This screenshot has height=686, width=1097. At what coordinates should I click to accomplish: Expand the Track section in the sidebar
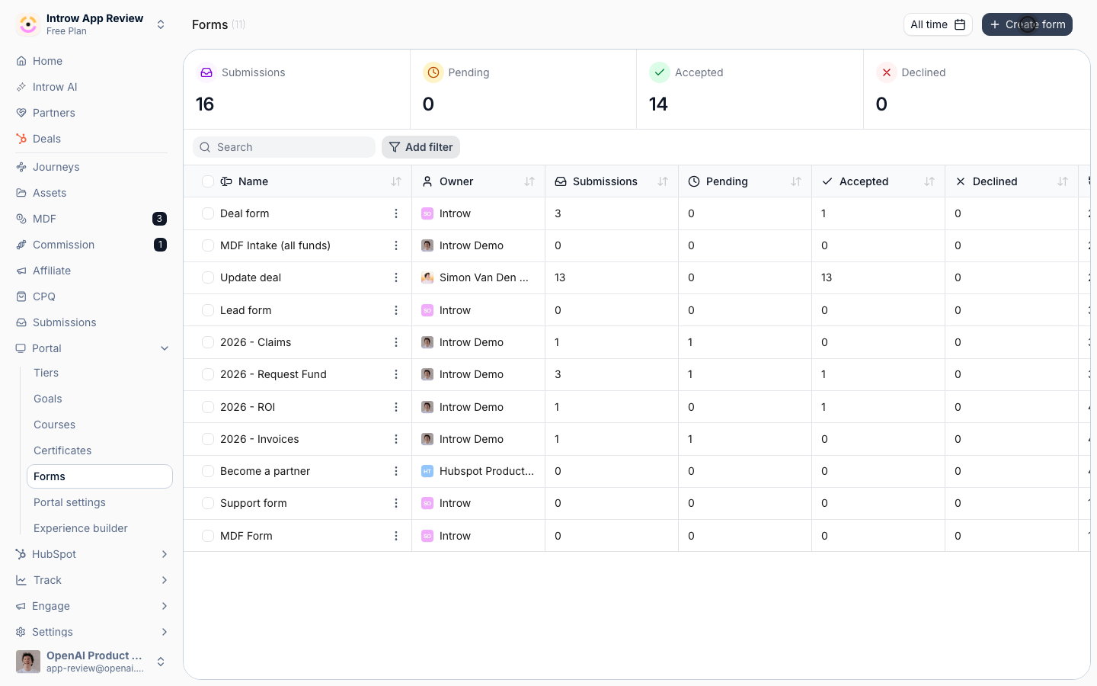pyautogui.click(x=165, y=580)
